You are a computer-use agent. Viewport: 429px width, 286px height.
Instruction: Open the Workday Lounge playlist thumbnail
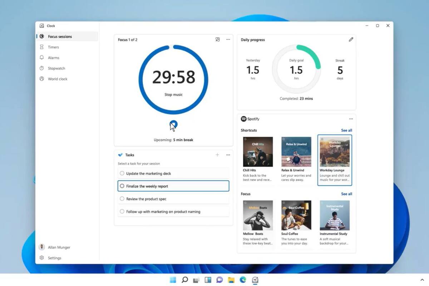(x=335, y=152)
